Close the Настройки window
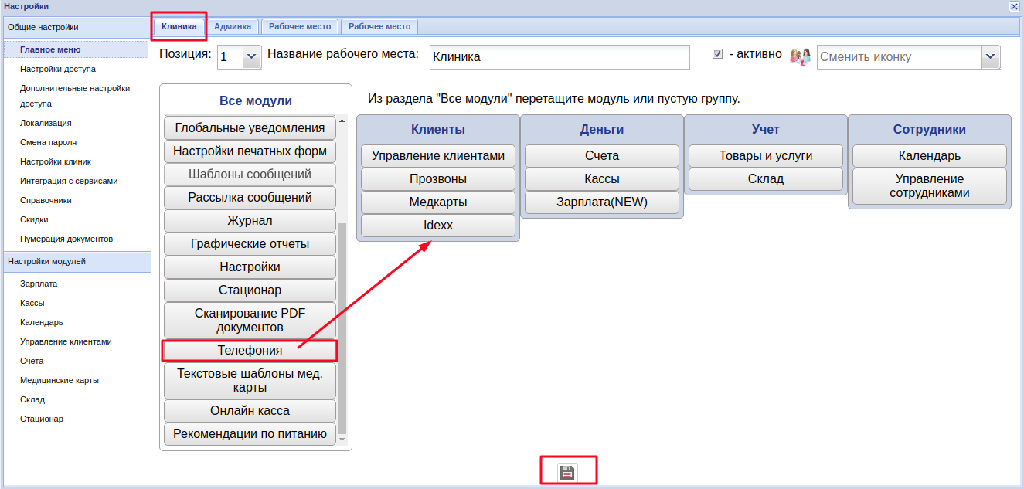The image size is (1024, 489). point(1014,6)
